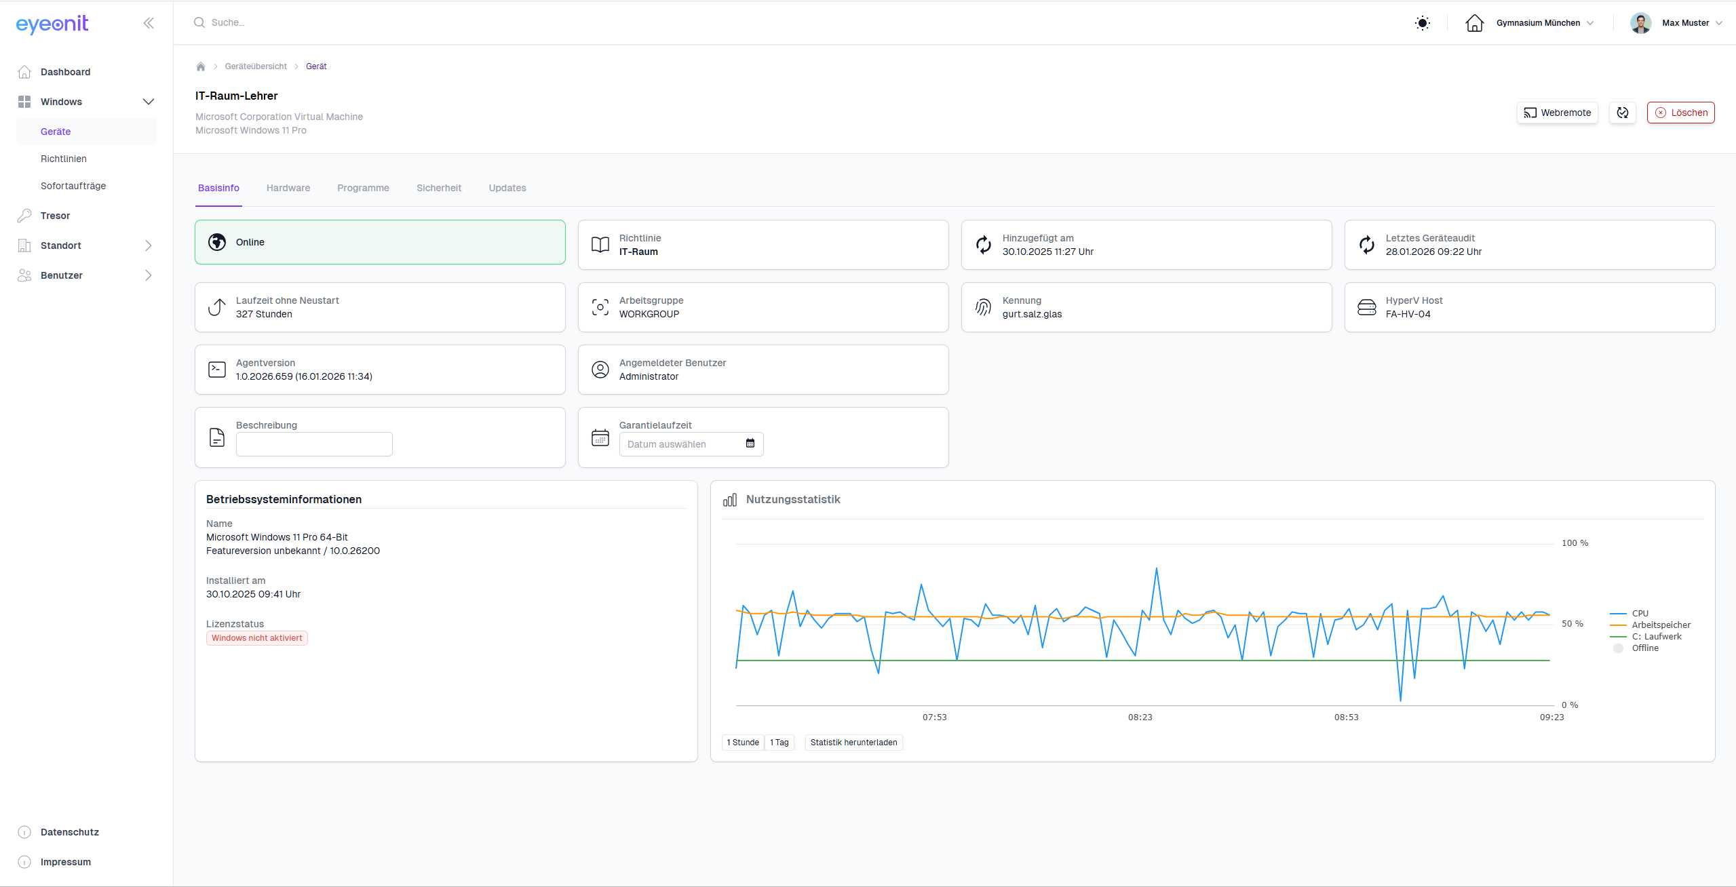Click the Gymnasium München house icon
The image size is (1736, 887).
coord(1474,23)
